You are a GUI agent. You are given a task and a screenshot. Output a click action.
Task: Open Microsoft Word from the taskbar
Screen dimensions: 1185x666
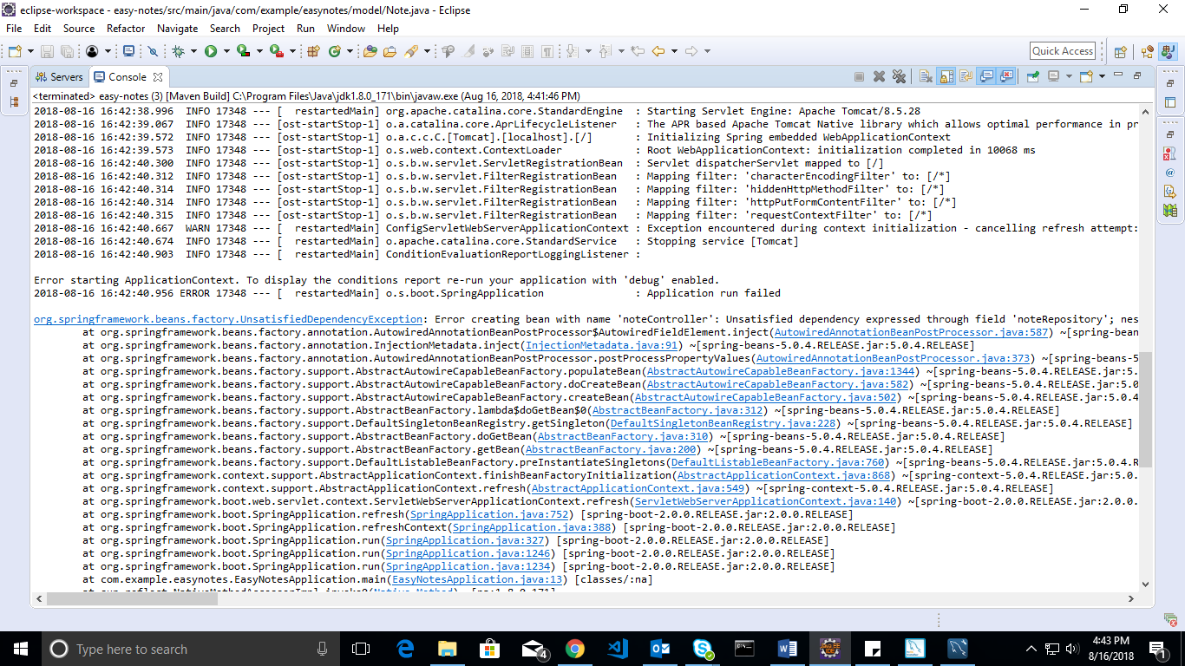(788, 649)
